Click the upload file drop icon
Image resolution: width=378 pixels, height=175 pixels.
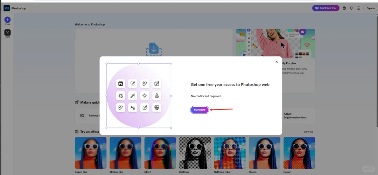(154, 50)
